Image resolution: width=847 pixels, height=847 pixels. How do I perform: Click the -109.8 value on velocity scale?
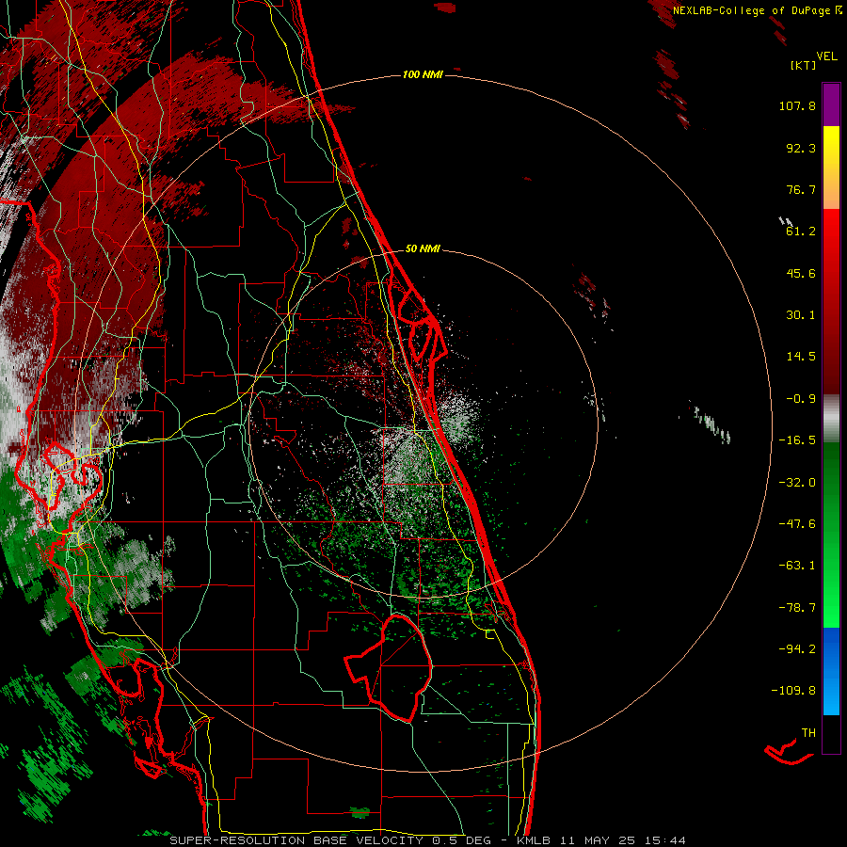click(793, 691)
